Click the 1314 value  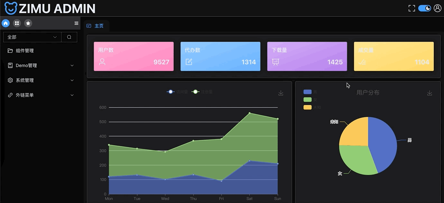click(249, 62)
